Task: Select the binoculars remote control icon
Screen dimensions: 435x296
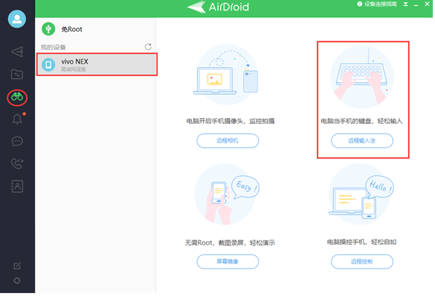Action: [x=17, y=97]
